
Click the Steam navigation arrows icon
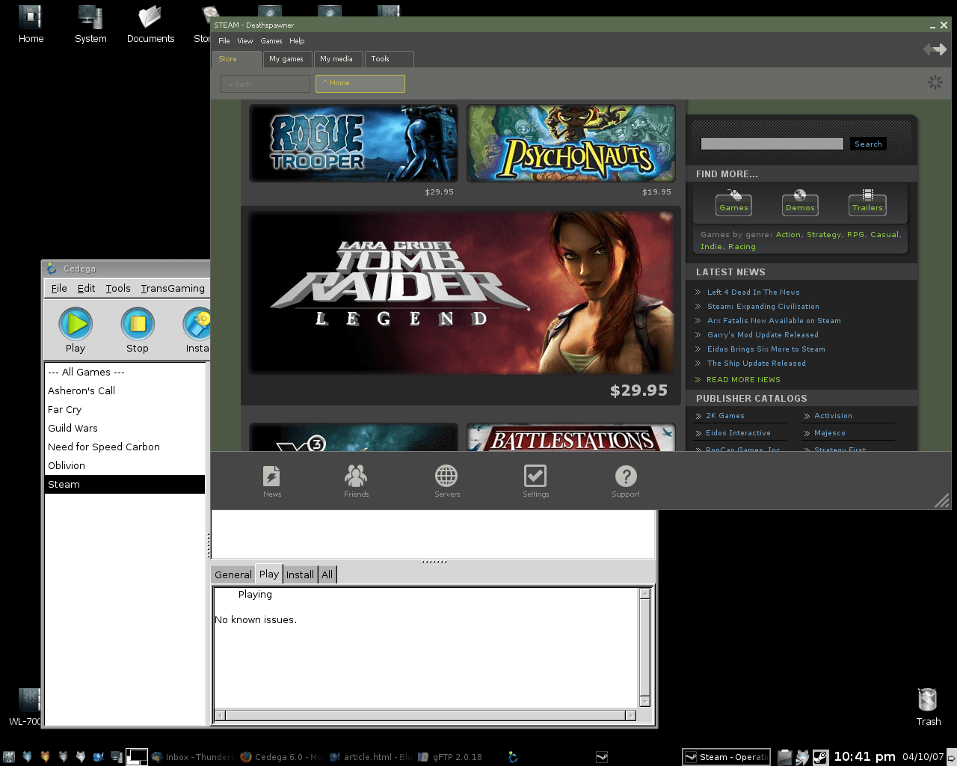coord(935,49)
